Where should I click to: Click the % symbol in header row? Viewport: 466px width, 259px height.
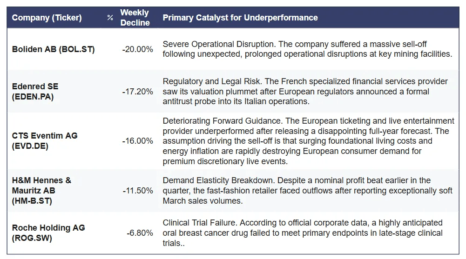pyautogui.click(x=110, y=18)
